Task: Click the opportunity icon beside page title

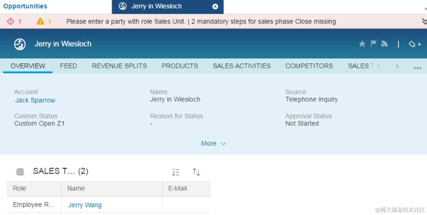Action: (x=20, y=44)
